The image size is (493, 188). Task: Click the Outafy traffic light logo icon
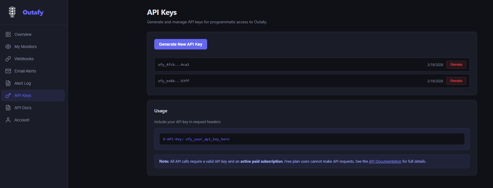point(12,12)
